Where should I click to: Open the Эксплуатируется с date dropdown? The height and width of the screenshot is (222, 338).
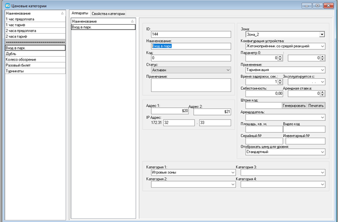(306, 82)
